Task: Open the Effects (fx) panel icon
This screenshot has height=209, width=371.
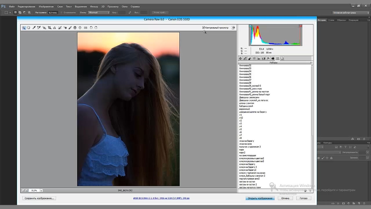Action: (x=268, y=58)
